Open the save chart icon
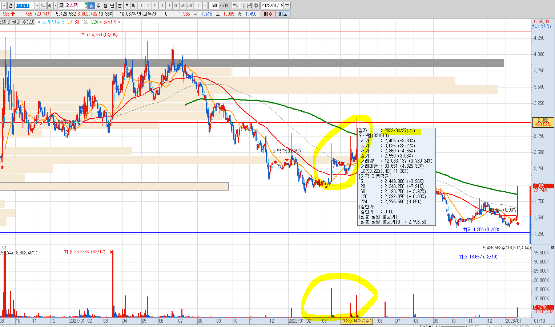The width and height of the screenshot is (555, 327). click(249, 5)
